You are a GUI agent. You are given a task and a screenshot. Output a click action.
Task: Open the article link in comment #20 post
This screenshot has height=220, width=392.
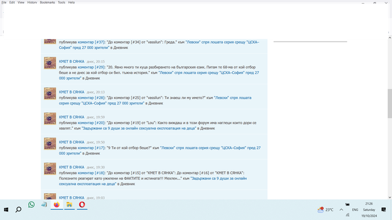[139, 128]
